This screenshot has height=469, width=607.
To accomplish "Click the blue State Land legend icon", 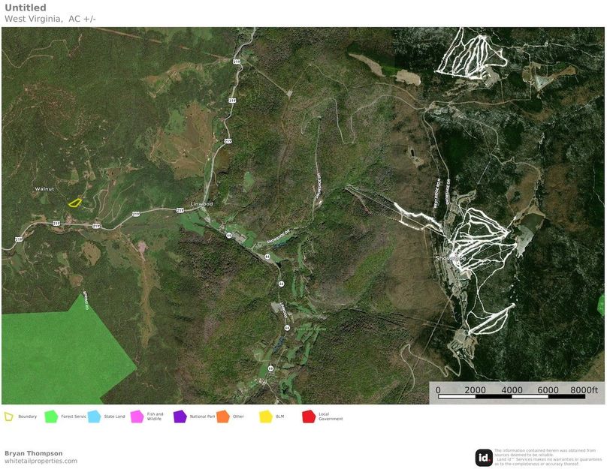I will 94,416.
